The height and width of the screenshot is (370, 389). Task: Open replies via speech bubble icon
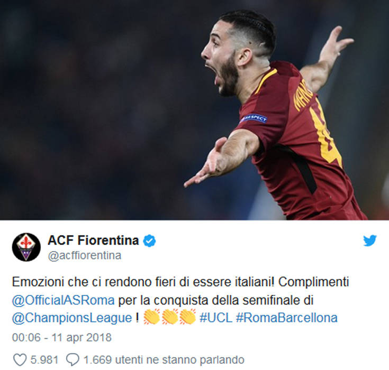pos(73,359)
